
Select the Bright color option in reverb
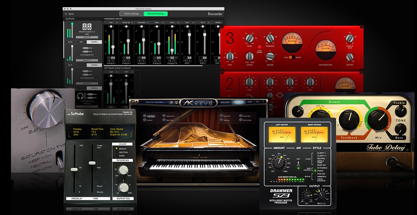(x=116, y=148)
